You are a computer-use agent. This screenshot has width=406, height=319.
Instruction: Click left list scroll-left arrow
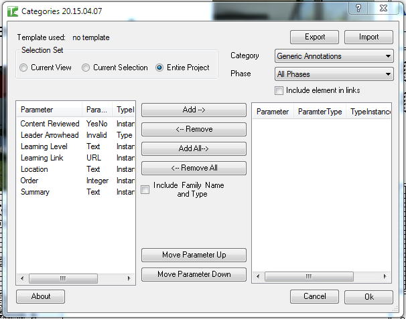[x=22, y=279]
